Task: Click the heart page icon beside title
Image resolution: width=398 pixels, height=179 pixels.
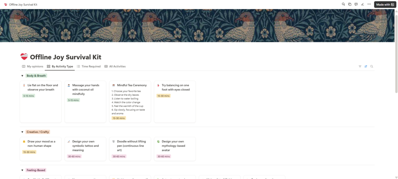Action: point(24,57)
